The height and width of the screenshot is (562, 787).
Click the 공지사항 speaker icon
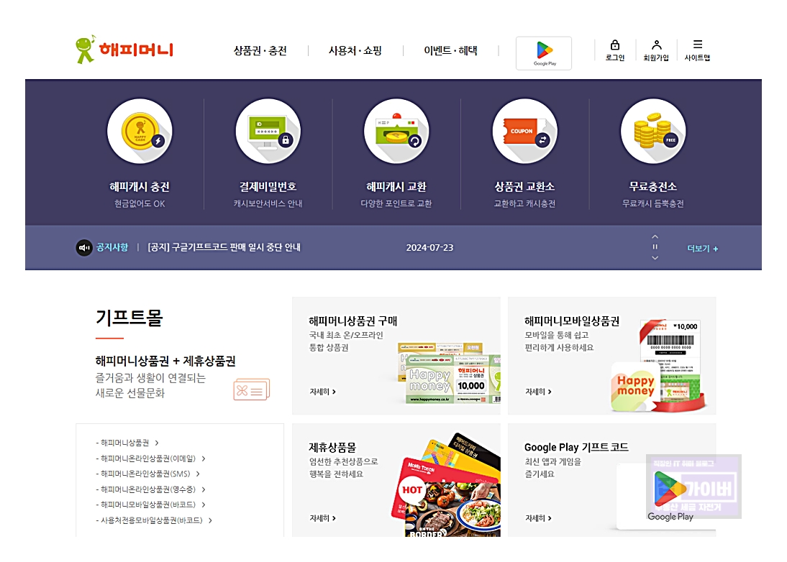click(x=84, y=248)
